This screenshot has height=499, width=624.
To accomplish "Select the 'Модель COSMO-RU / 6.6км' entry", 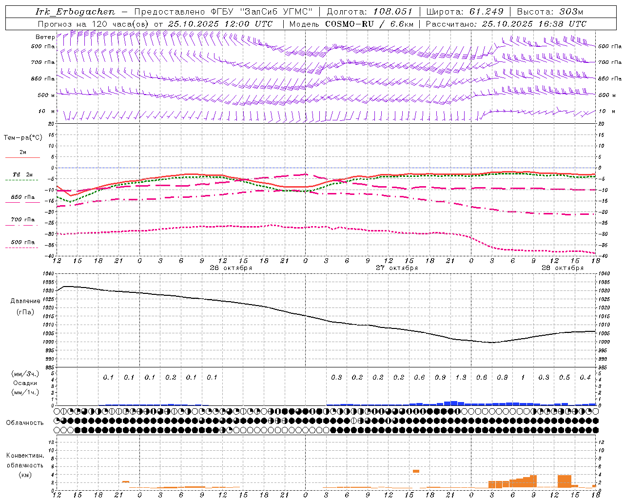I will (x=351, y=24).
